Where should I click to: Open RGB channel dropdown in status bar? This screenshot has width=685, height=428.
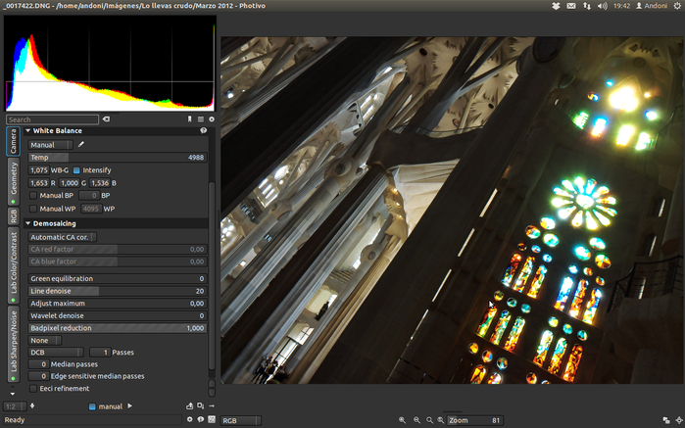click(241, 420)
